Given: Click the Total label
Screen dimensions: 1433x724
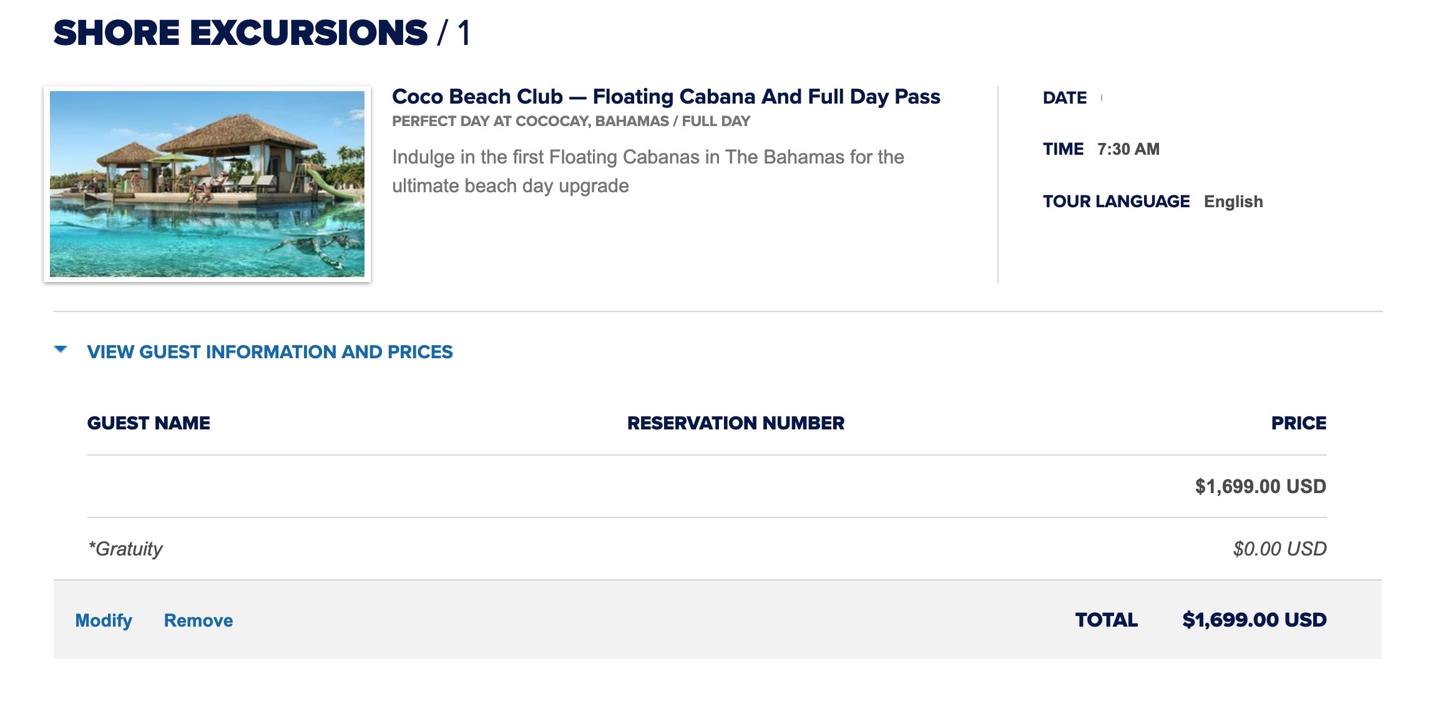Looking at the screenshot, I should pyautogui.click(x=1107, y=620).
